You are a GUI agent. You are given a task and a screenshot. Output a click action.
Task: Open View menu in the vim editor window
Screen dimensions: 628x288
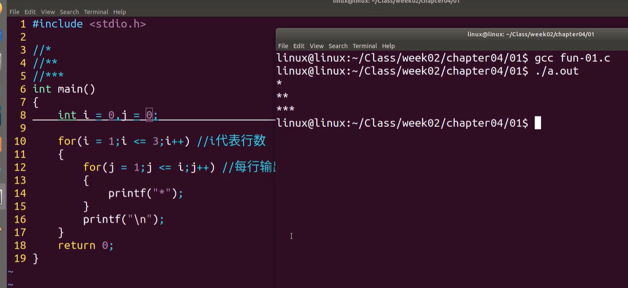coord(48,12)
